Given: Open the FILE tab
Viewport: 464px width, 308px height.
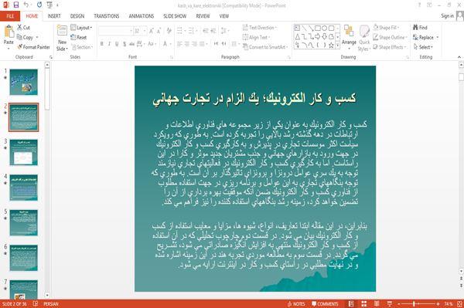Looking at the screenshot, I should 10,16.
